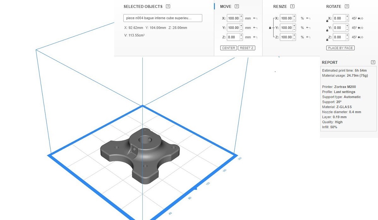378x220 pixels.
Task: Click the PLACE BY FACE button
Action: click(x=340, y=48)
